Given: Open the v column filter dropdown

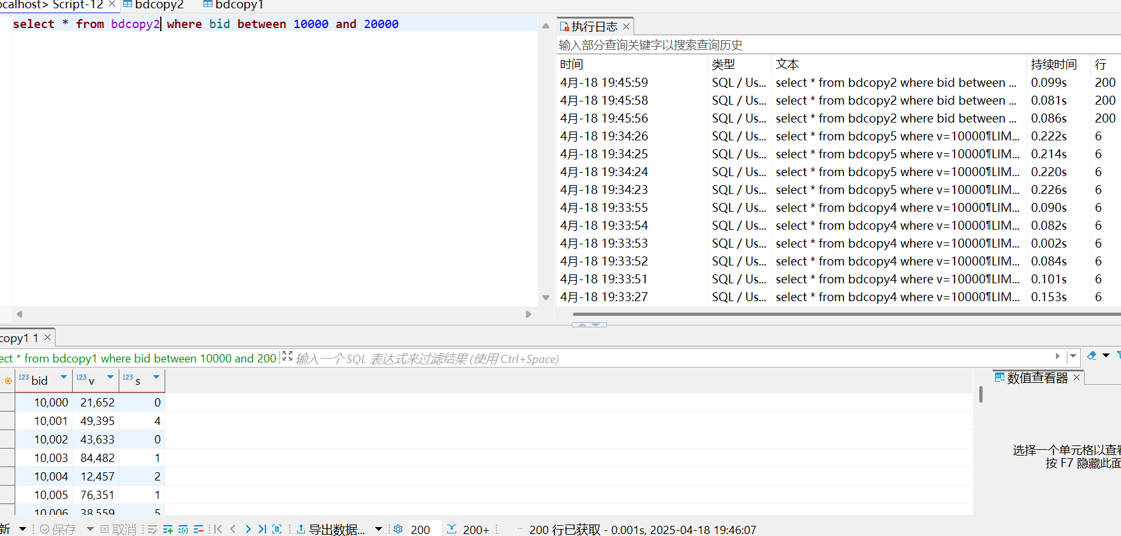Looking at the screenshot, I should (110, 377).
